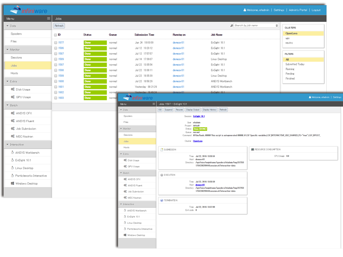Open MSC Nastran gear icon in the Jobs list window

tap(13, 136)
